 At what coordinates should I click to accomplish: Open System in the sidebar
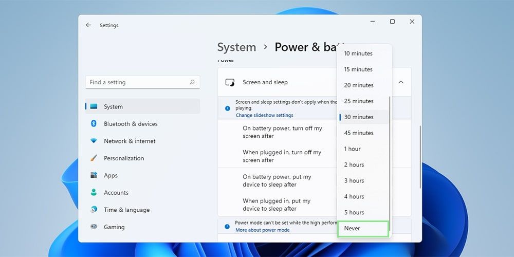point(142,106)
